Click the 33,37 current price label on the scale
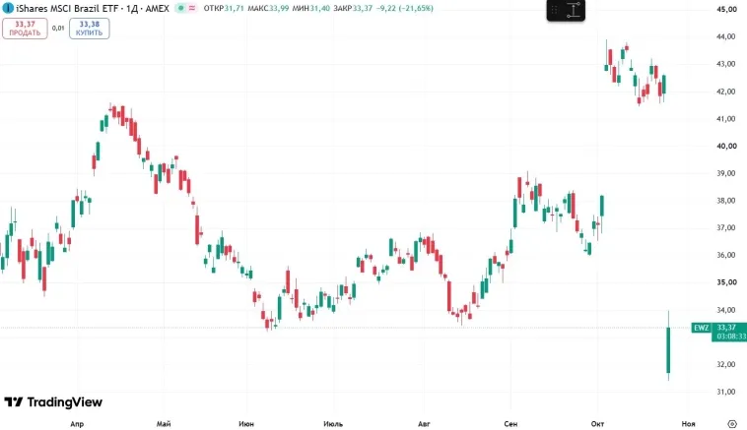Image resolution: width=747 pixels, height=430 pixels. point(726,328)
